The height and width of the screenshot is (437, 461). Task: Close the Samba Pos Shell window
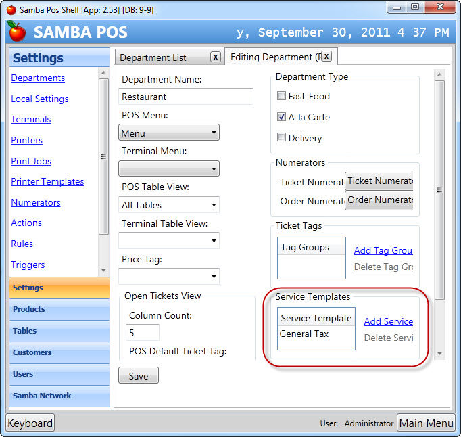[440, 7]
